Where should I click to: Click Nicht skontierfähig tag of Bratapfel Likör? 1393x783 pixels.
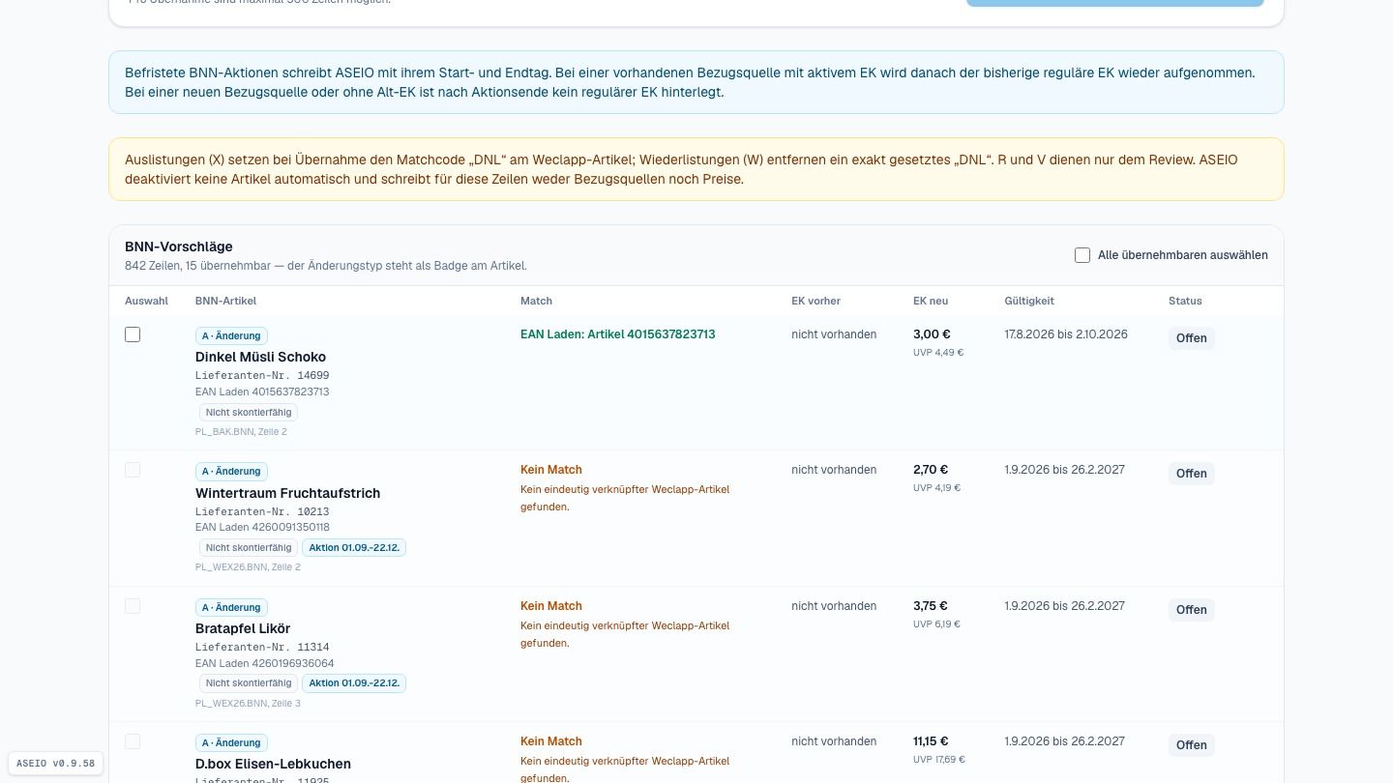pos(249,682)
